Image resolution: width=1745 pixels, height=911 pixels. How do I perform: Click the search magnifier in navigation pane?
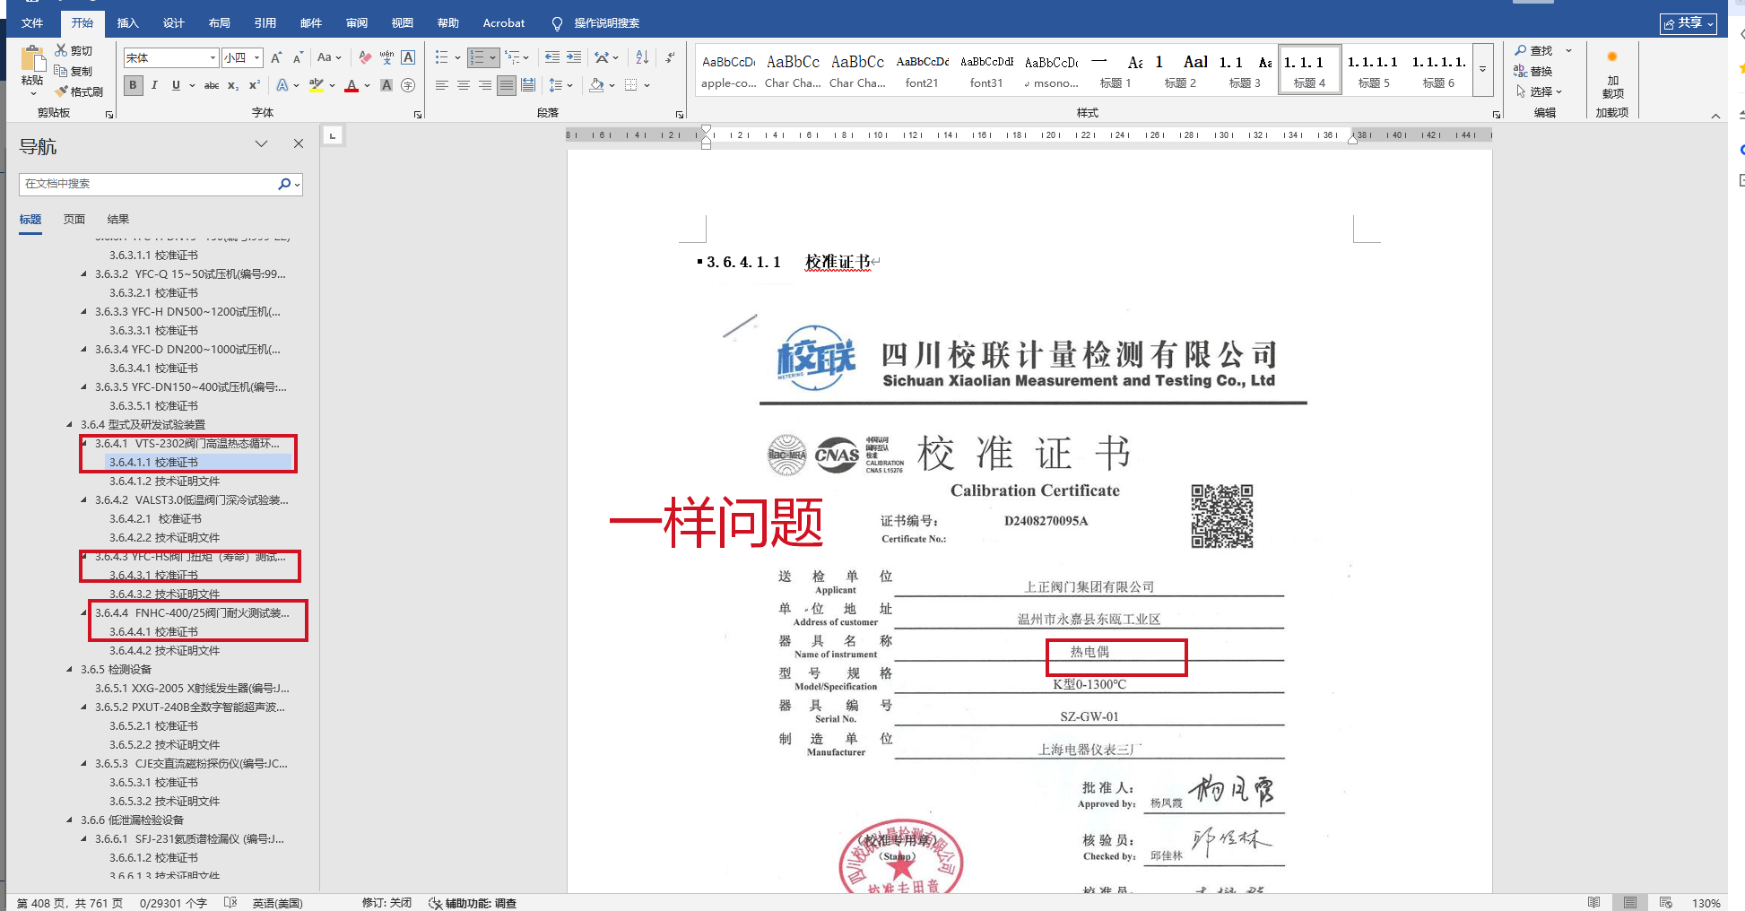pos(284,184)
